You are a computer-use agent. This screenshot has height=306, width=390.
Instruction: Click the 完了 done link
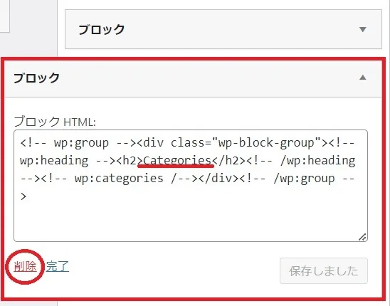[x=58, y=266]
